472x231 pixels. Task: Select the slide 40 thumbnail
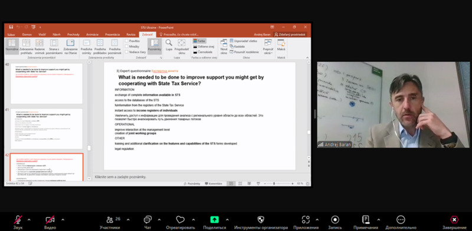coord(47,84)
